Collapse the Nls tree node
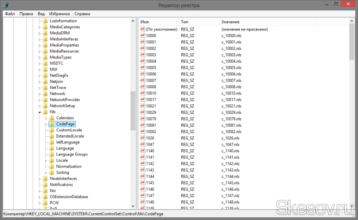358x220 pixels. (39, 112)
